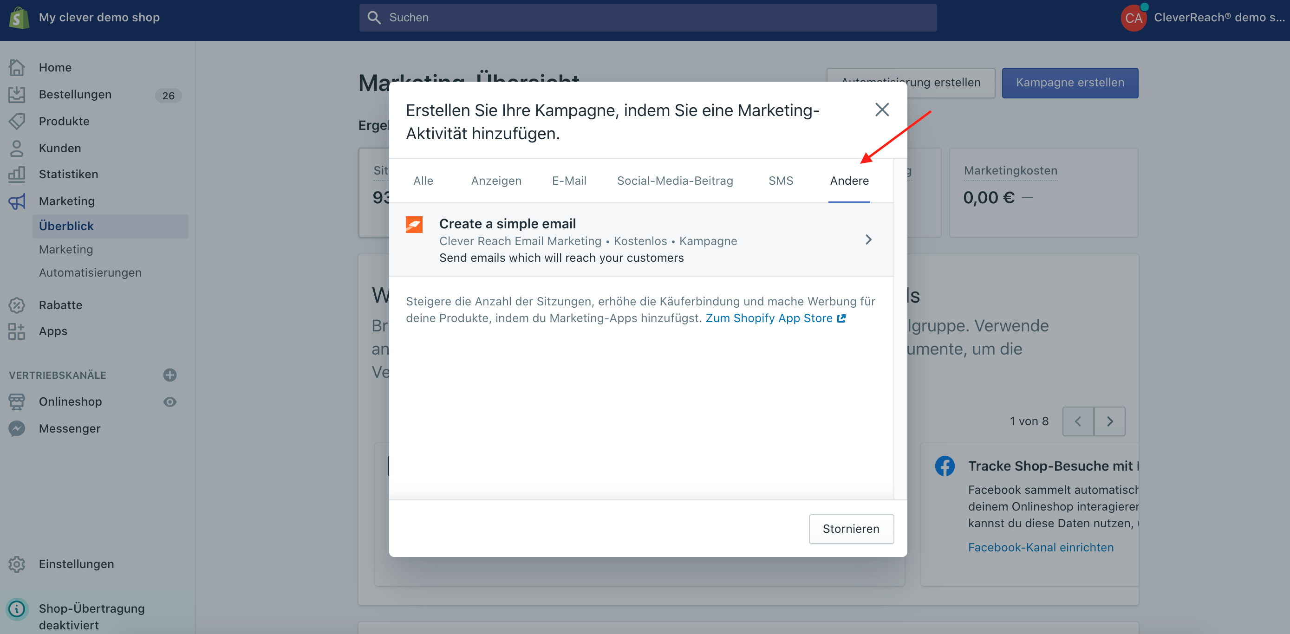Click the Produkte tag icon
The height and width of the screenshot is (634, 1290).
[17, 121]
